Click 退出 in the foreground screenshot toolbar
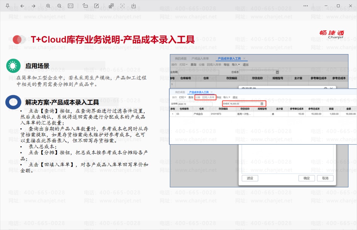This screenshot has width=357, height=230. (x=235, y=97)
